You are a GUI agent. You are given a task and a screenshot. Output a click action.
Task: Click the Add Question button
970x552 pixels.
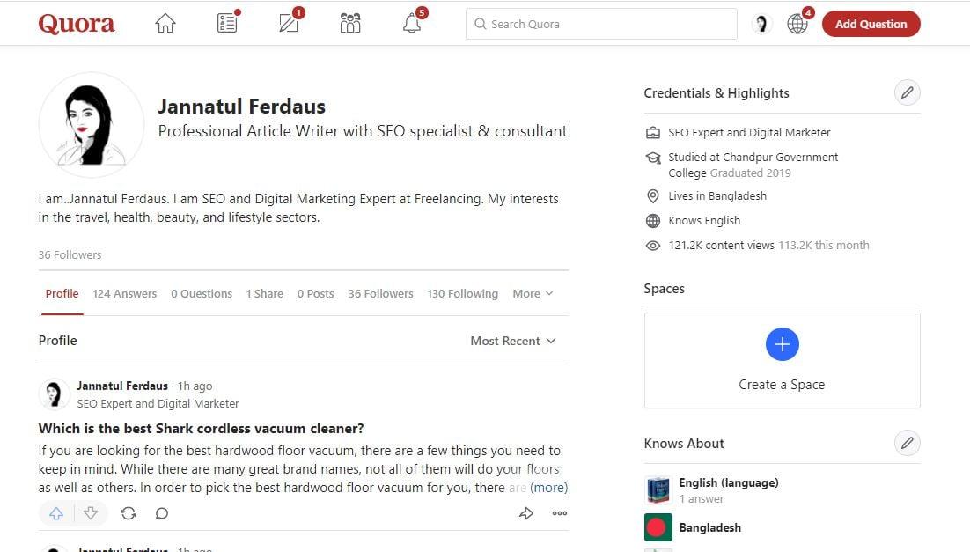point(871,24)
